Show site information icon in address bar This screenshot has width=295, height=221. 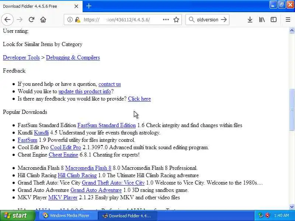70,20
